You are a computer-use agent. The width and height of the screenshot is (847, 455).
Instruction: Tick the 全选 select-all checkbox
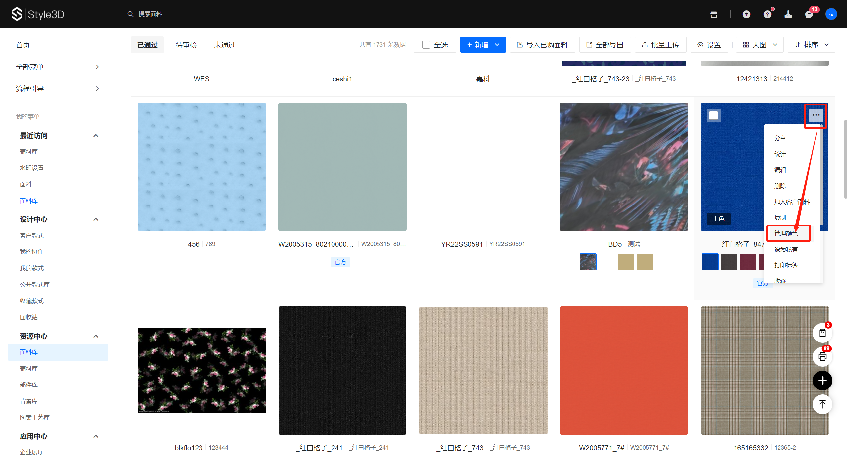(x=426, y=45)
